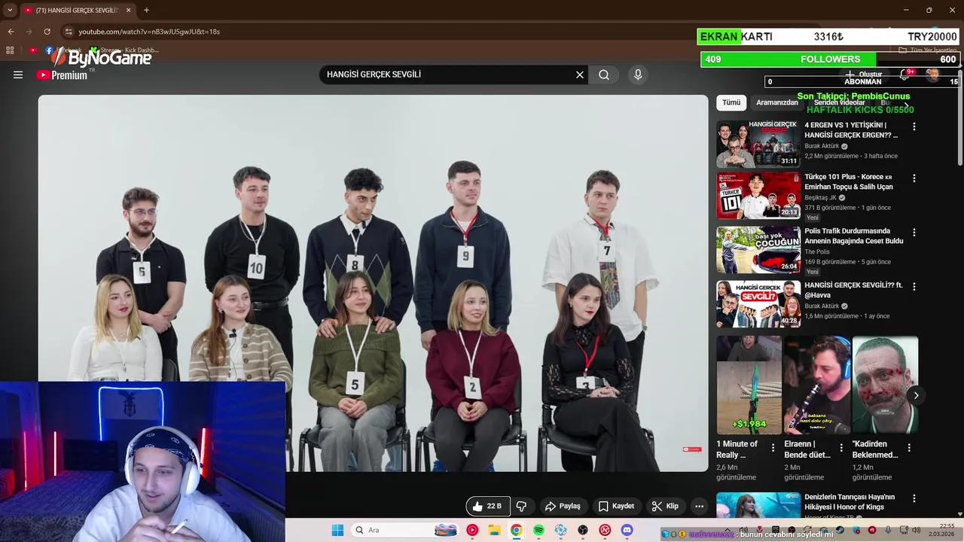Open the Chrome apps grid bookmark
Image resolution: width=964 pixels, height=542 pixels.
[x=10, y=50]
